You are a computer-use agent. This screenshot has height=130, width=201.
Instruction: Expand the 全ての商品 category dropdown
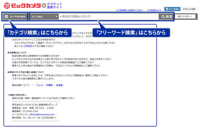pos(44,17)
